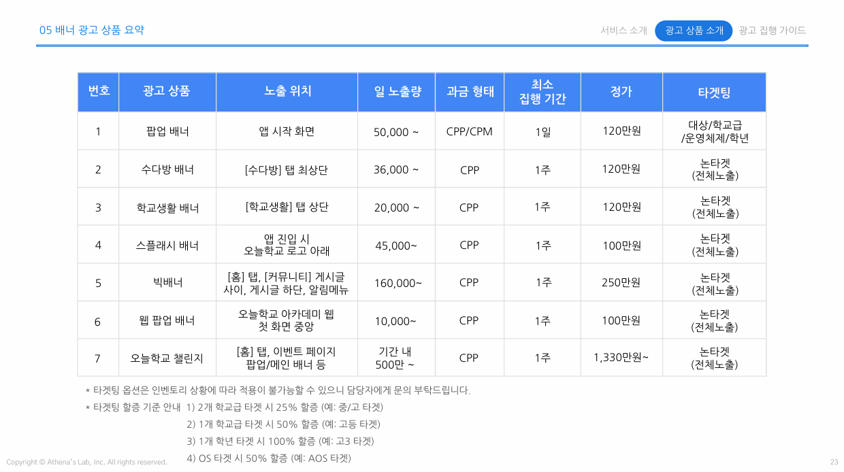Click the 정가 column header
This screenshot has height=472, width=844.
tap(621, 92)
